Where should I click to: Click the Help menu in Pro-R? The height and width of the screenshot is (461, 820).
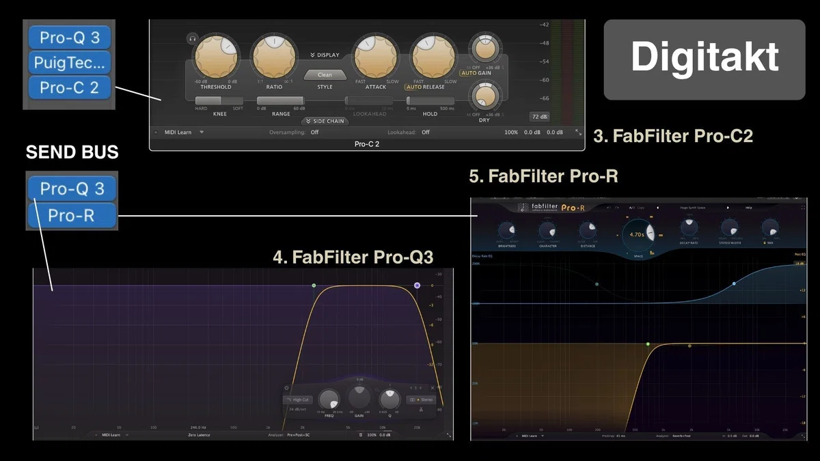pos(749,207)
